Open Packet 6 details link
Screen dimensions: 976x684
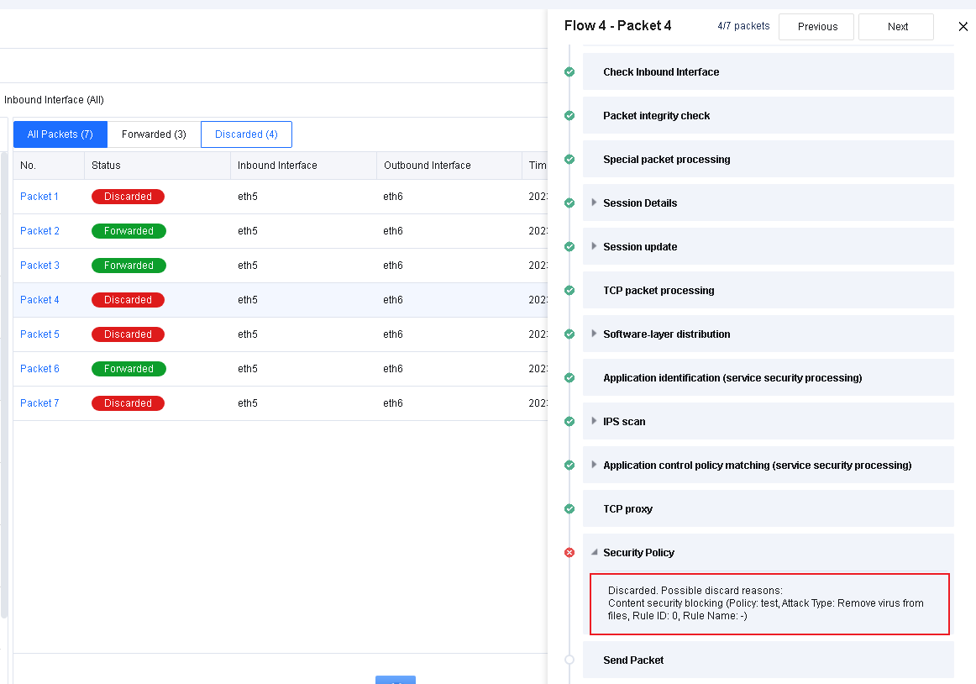point(39,369)
